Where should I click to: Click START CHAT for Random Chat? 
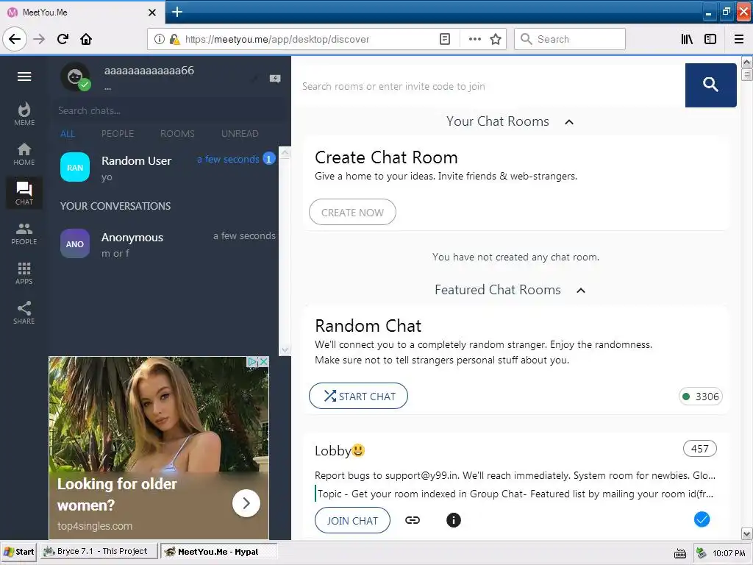click(x=358, y=396)
